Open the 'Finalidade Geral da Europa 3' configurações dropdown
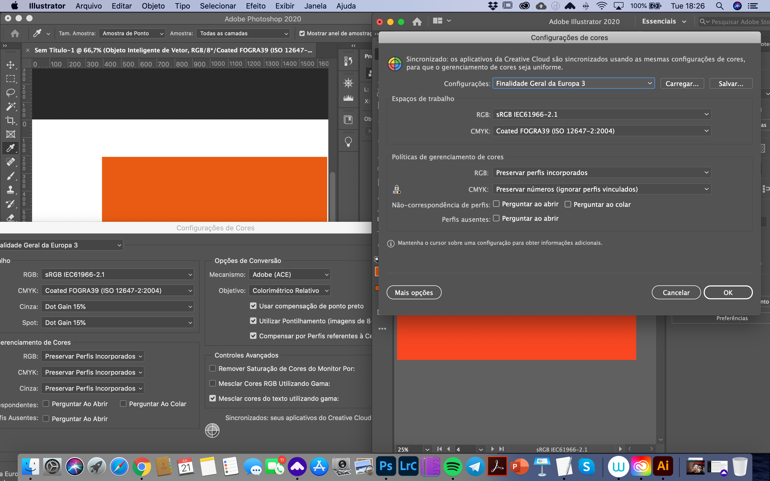This screenshot has width=770, height=481. point(573,83)
